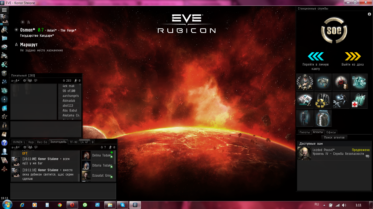Click Aulari* constellation link
Screen dimensions: 373x209
tap(52, 30)
